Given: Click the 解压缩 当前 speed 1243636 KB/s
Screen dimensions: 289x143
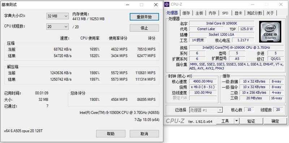Looking at the screenshot, I should click(x=61, y=73).
